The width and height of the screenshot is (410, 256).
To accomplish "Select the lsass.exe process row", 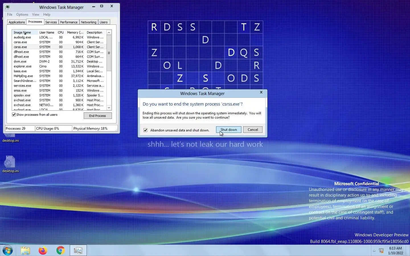I will pos(59,71).
